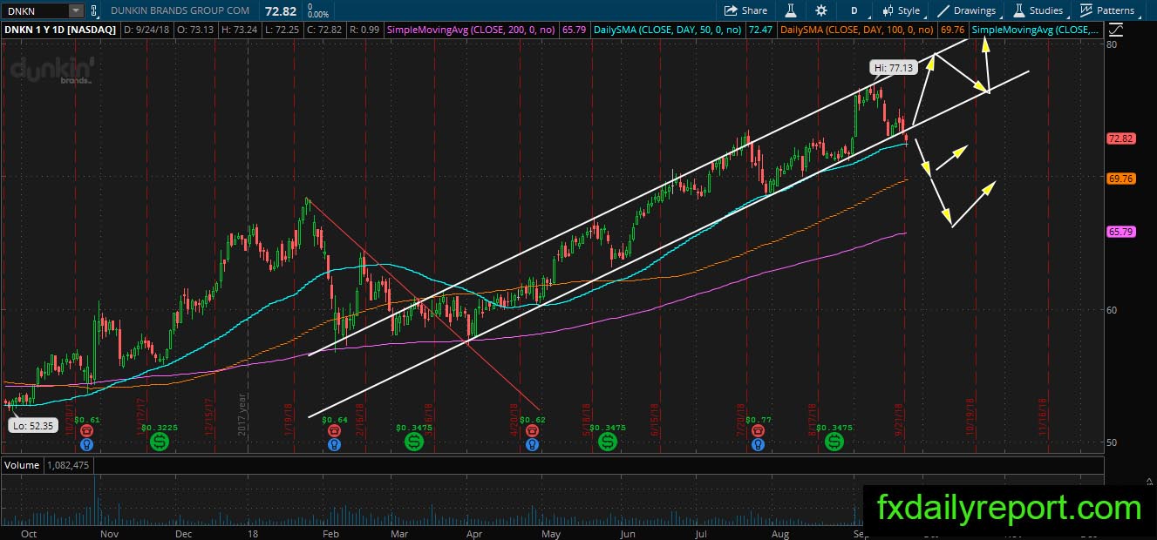The image size is (1157, 540).
Task: Select the DUNKIN BRANDS GROUP COM label
Action: pos(180,10)
